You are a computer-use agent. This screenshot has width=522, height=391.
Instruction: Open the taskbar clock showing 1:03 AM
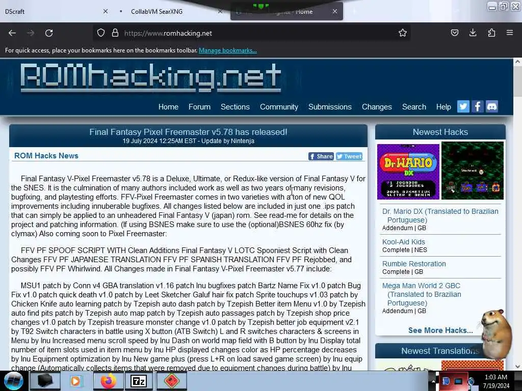[496, 381]
